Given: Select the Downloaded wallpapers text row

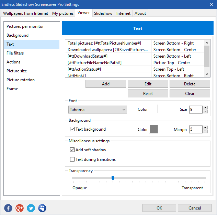Looking at the screenshot, I should (x=135, y=50).
